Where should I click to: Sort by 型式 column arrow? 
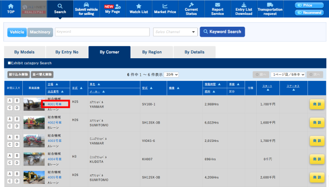151,88
